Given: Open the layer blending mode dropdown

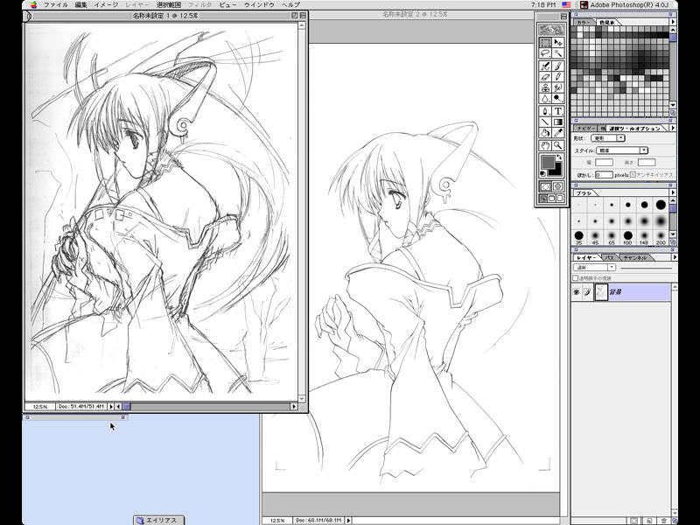Looking at the screenshot, I should (594, 268).
